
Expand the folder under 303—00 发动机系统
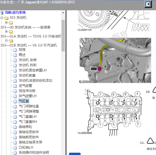coord(6,32)
